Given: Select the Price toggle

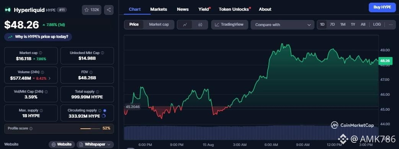Looking at the screenshot, I should click(x=134, y=25).
